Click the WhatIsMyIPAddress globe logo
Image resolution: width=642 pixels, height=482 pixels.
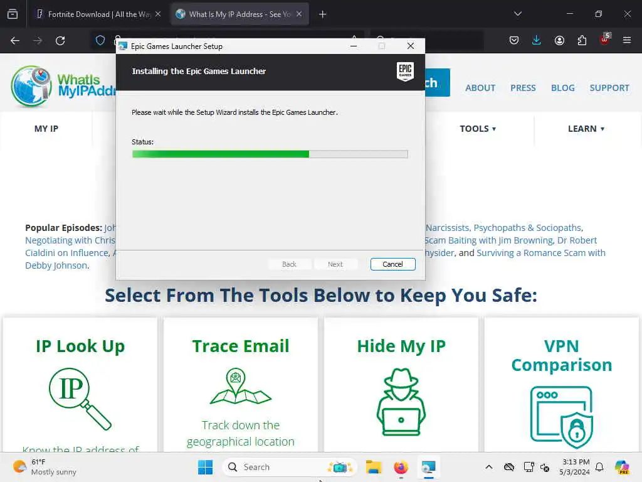[31, 85]
